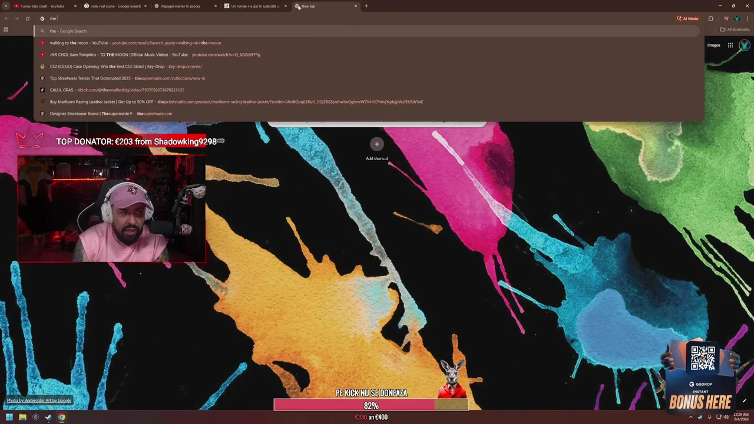The width and height of the screenshot is (754, 424).
Task: Open a new browser tab with plus
Action: tap(366, 6)
